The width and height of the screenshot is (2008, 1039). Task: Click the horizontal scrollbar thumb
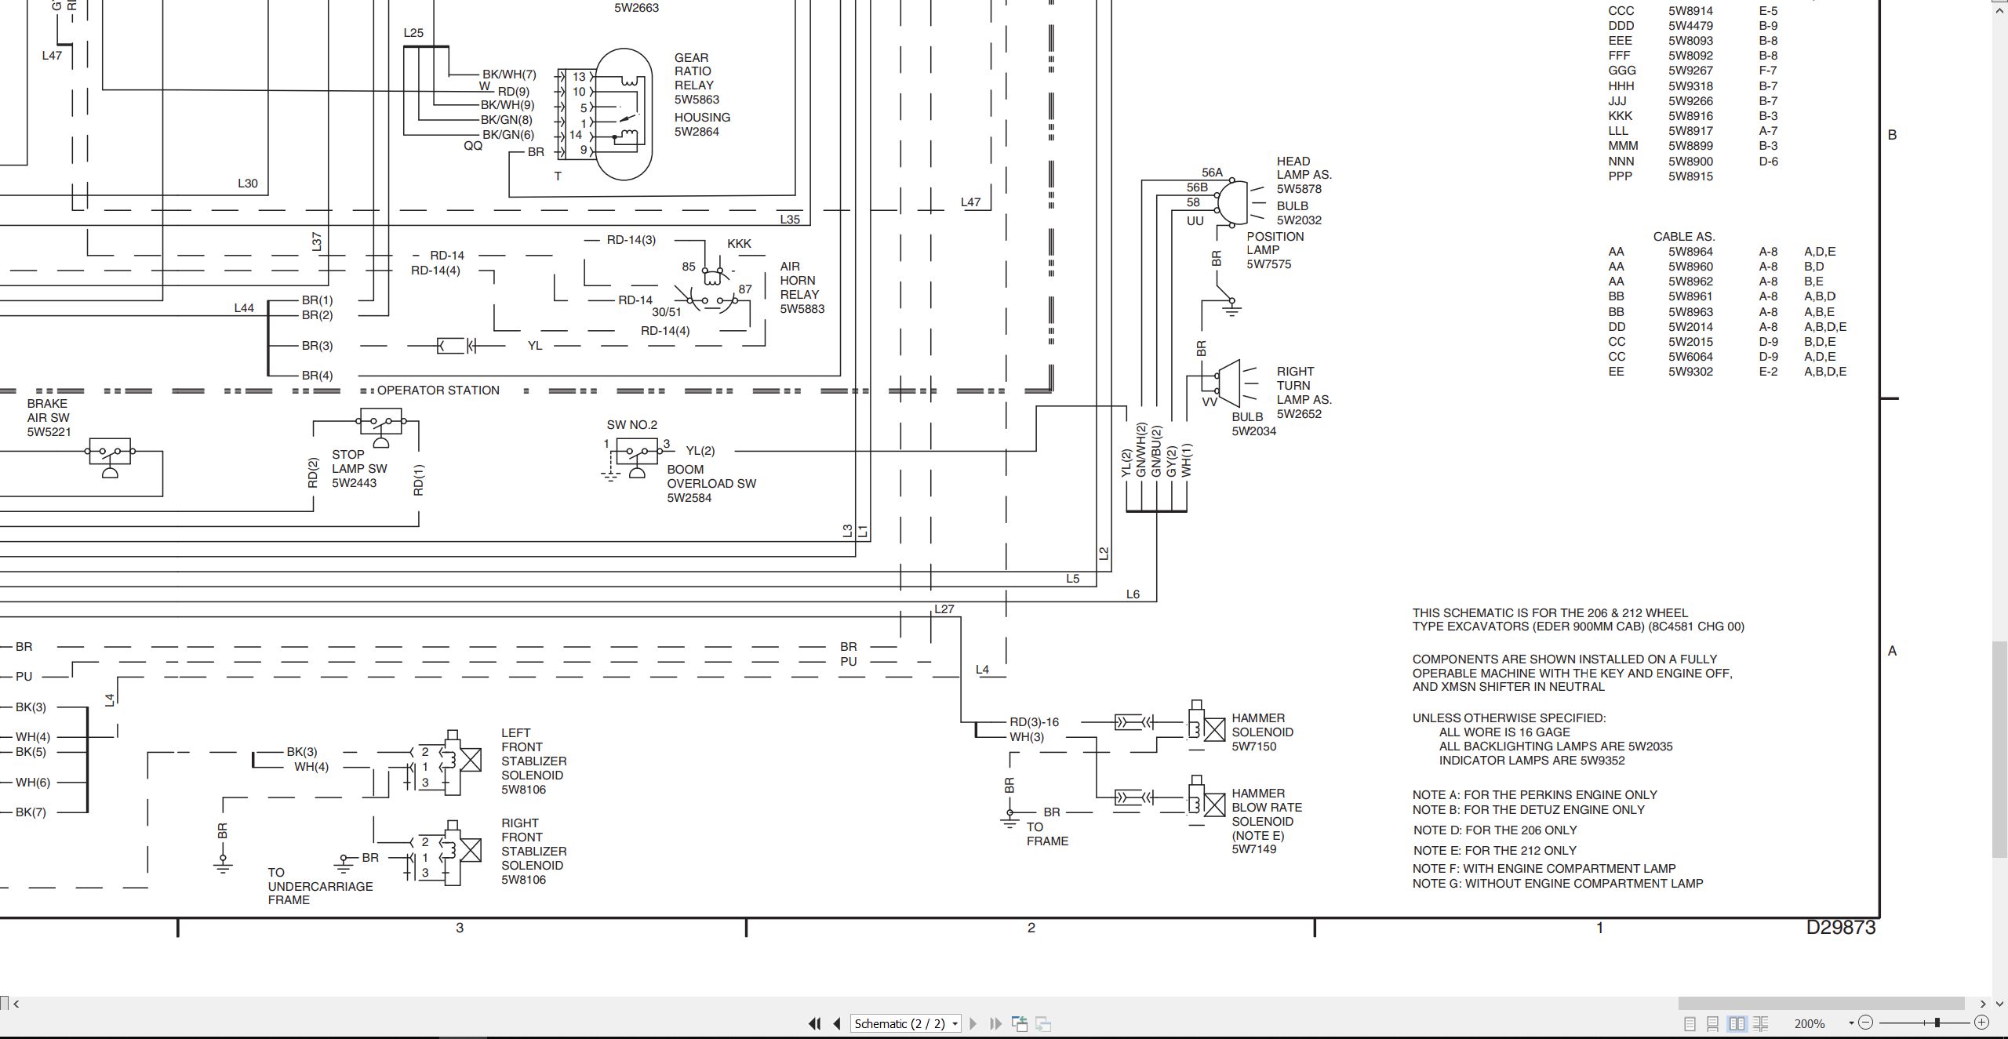click(x=1821, y=1003)
